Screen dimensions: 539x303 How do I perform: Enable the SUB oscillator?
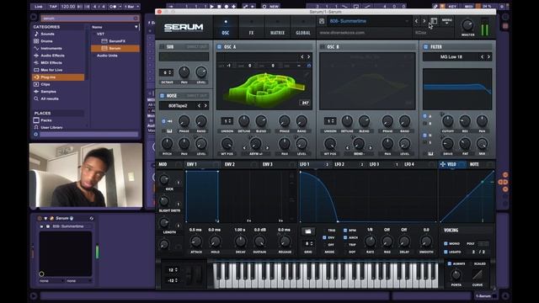coord(162,47)
